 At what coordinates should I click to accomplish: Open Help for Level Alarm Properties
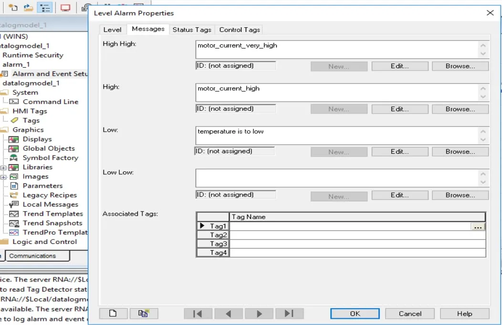[465, 314]
